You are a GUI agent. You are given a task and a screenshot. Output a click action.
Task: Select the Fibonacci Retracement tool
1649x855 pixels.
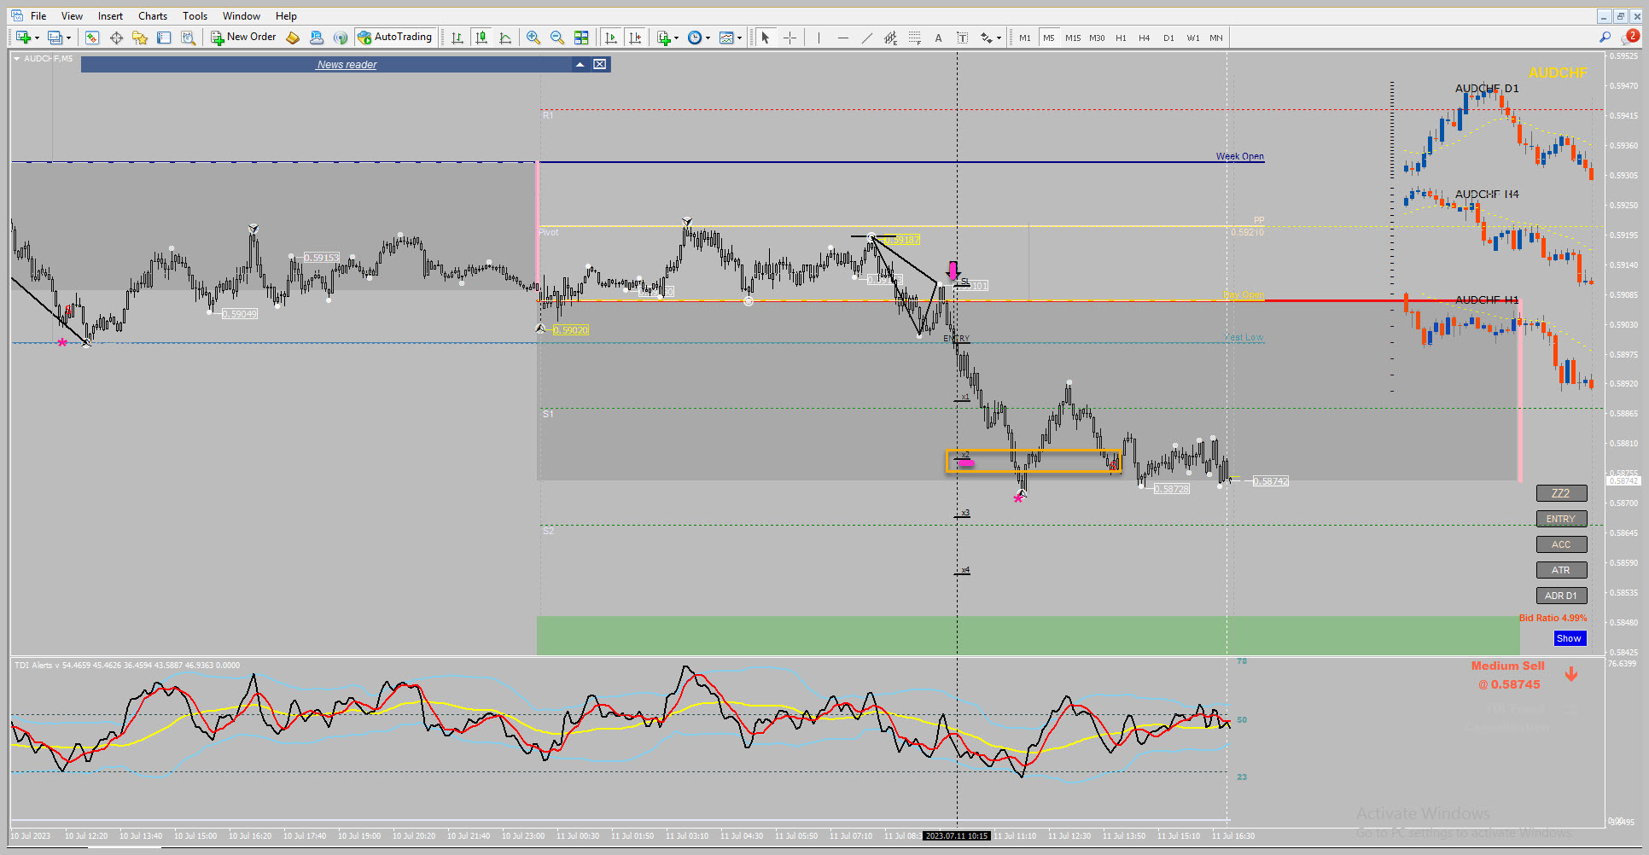point(915,38)
